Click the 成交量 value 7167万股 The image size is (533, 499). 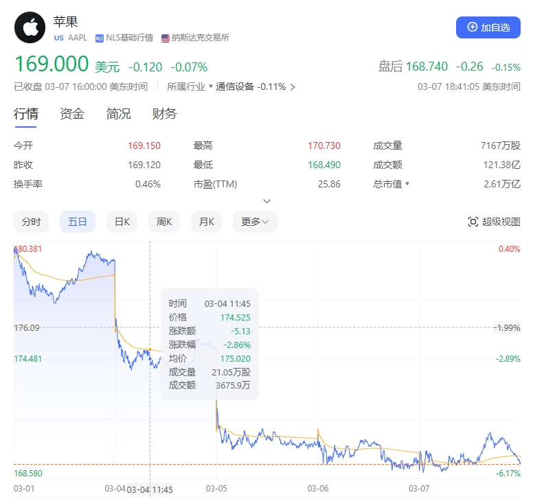tap(500, 146)
